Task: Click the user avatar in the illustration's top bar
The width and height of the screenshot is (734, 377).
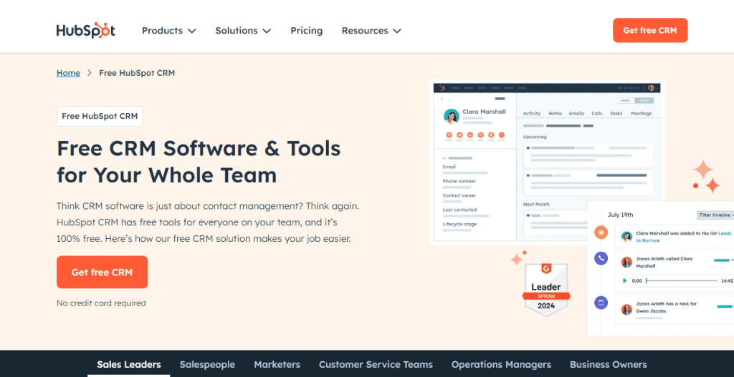Action: coord(651,88)
